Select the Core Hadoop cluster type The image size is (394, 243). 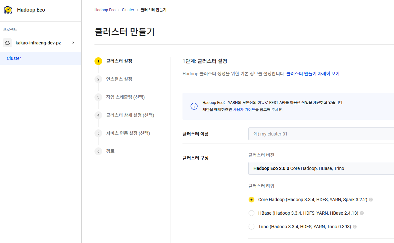251,200
